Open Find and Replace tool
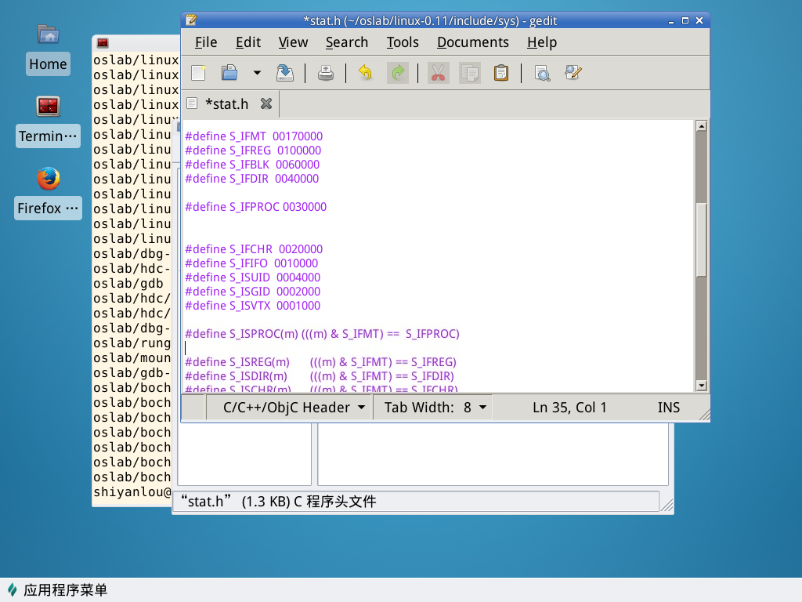 pos(573,73)
